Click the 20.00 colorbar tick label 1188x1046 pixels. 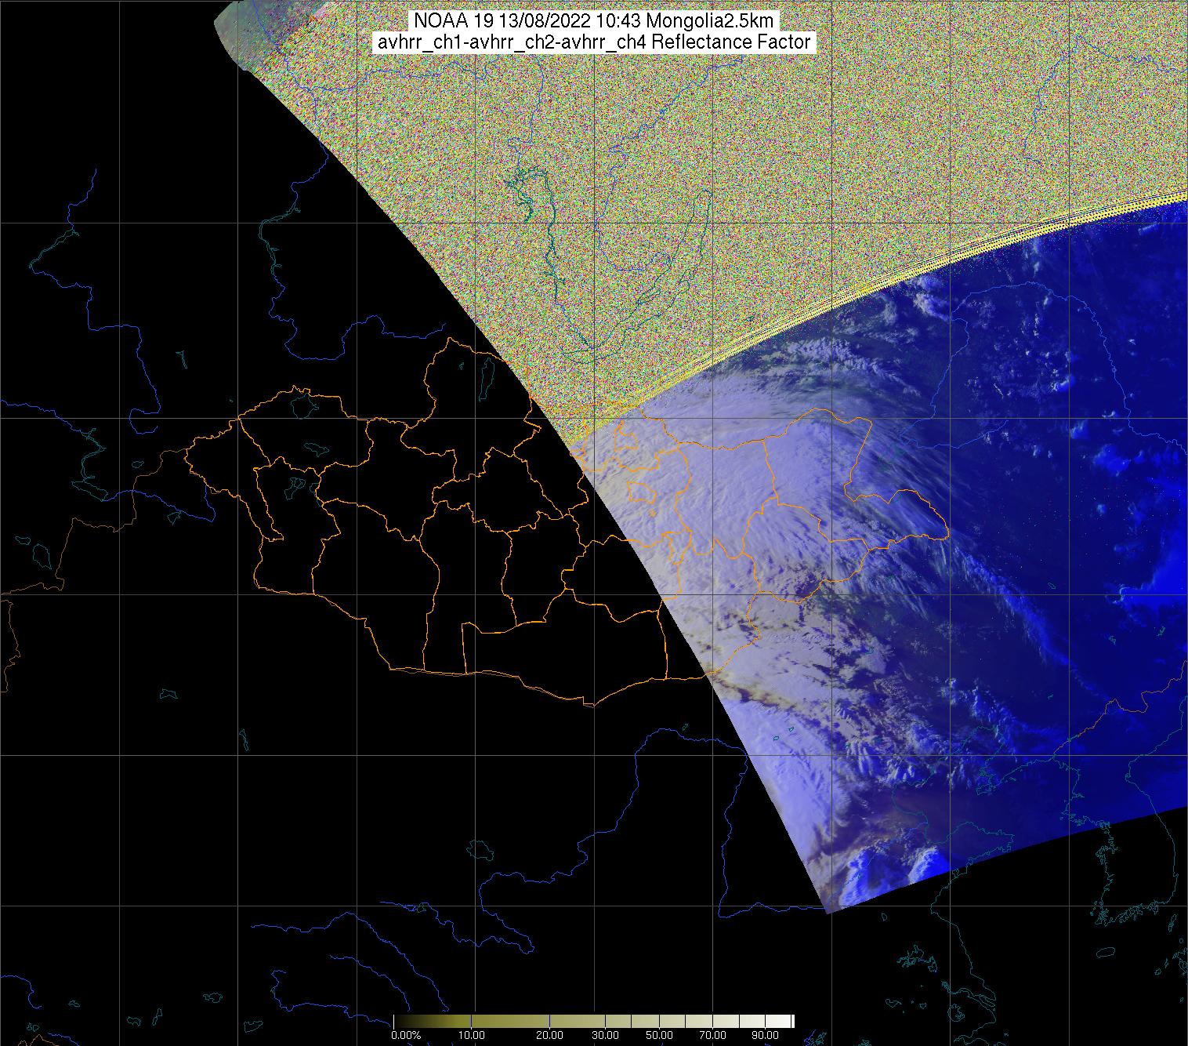point(549,1036)
